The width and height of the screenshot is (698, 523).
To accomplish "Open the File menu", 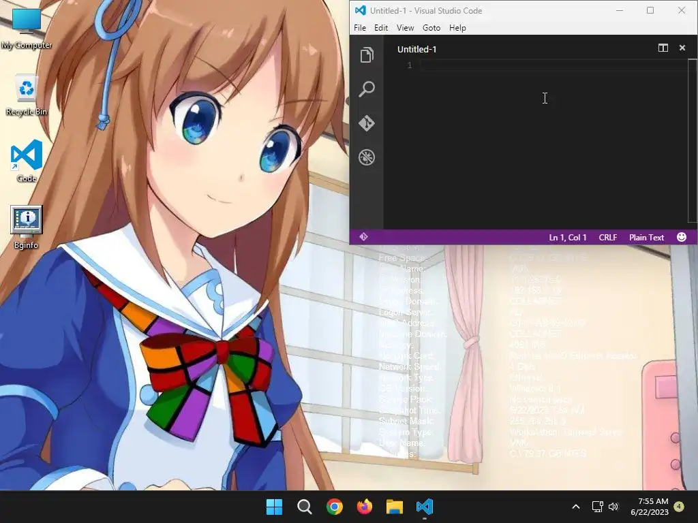I will click(360, 27).
